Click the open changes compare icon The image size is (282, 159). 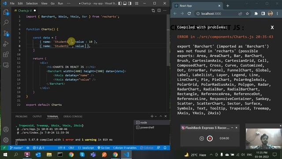pos(153,11)
